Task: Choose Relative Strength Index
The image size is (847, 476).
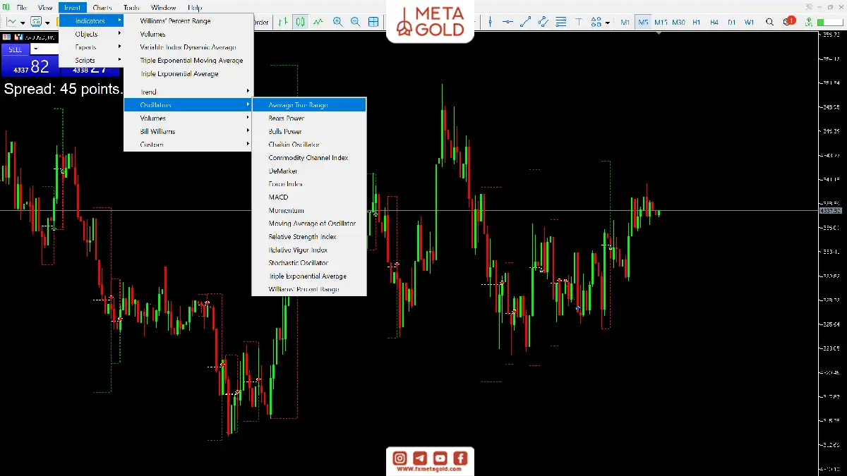Action: tap(309, 237)
